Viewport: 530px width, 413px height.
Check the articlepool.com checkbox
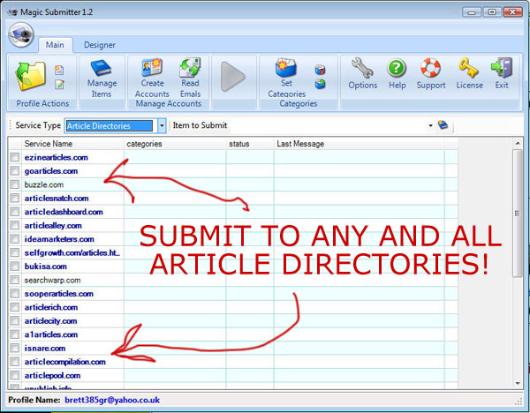(x=14, y=376)
